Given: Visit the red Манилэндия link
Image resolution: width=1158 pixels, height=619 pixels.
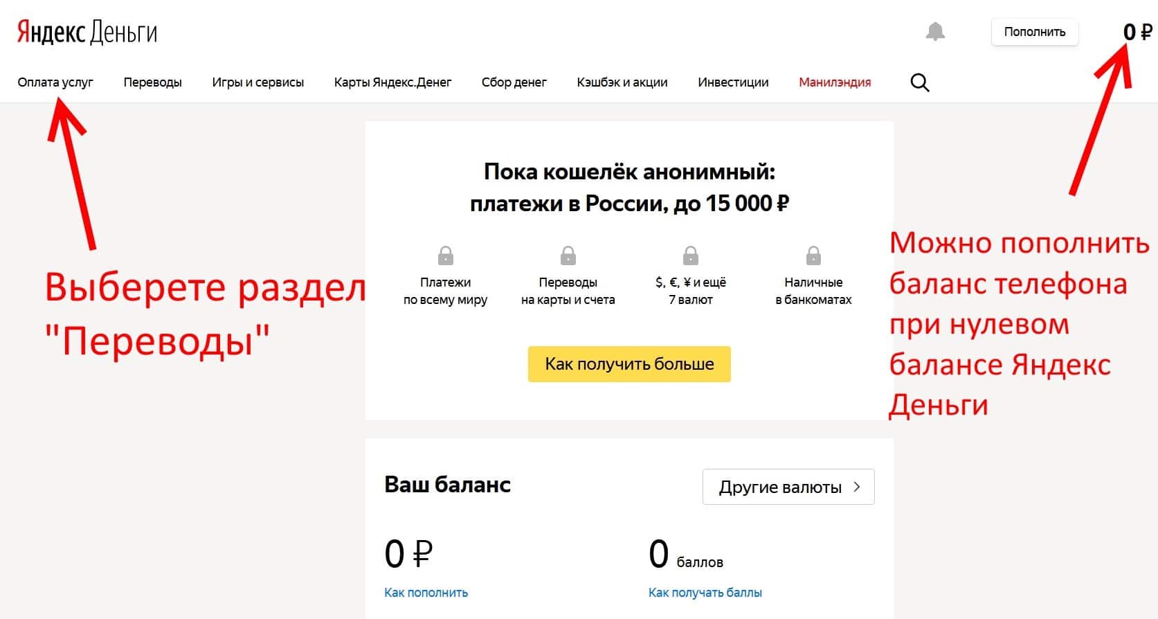Looking at the screenshot, I should pos(835,82).
